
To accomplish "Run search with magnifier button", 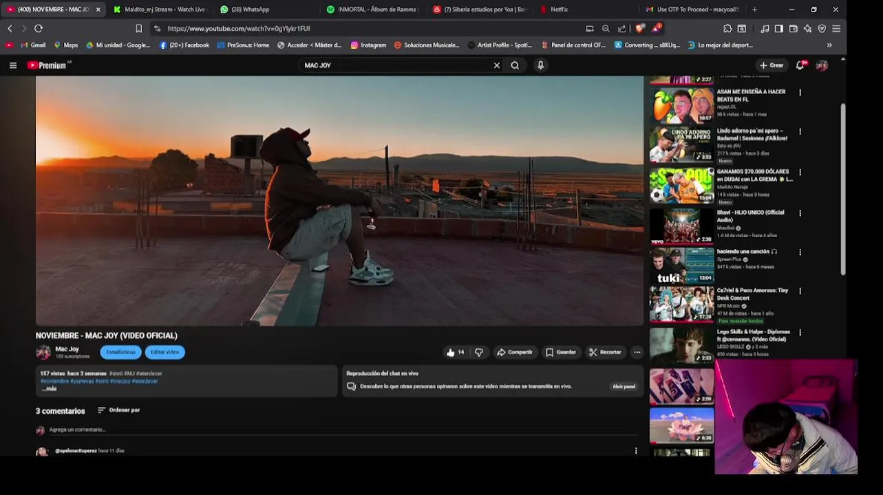I will click(515, 65).
